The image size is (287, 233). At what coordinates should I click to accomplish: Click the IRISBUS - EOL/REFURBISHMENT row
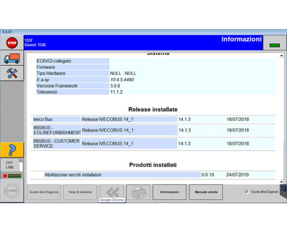153,130
